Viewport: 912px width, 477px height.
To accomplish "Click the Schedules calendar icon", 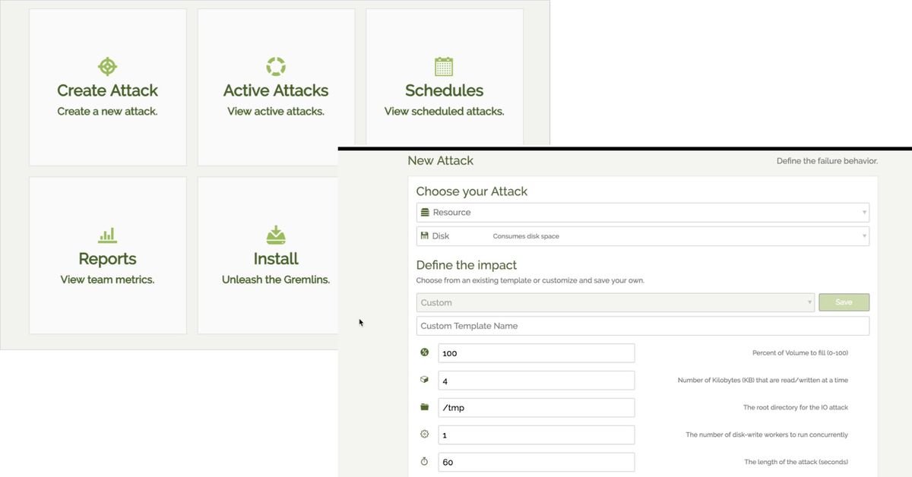I will pyautogui.click(x=444, y=67).
